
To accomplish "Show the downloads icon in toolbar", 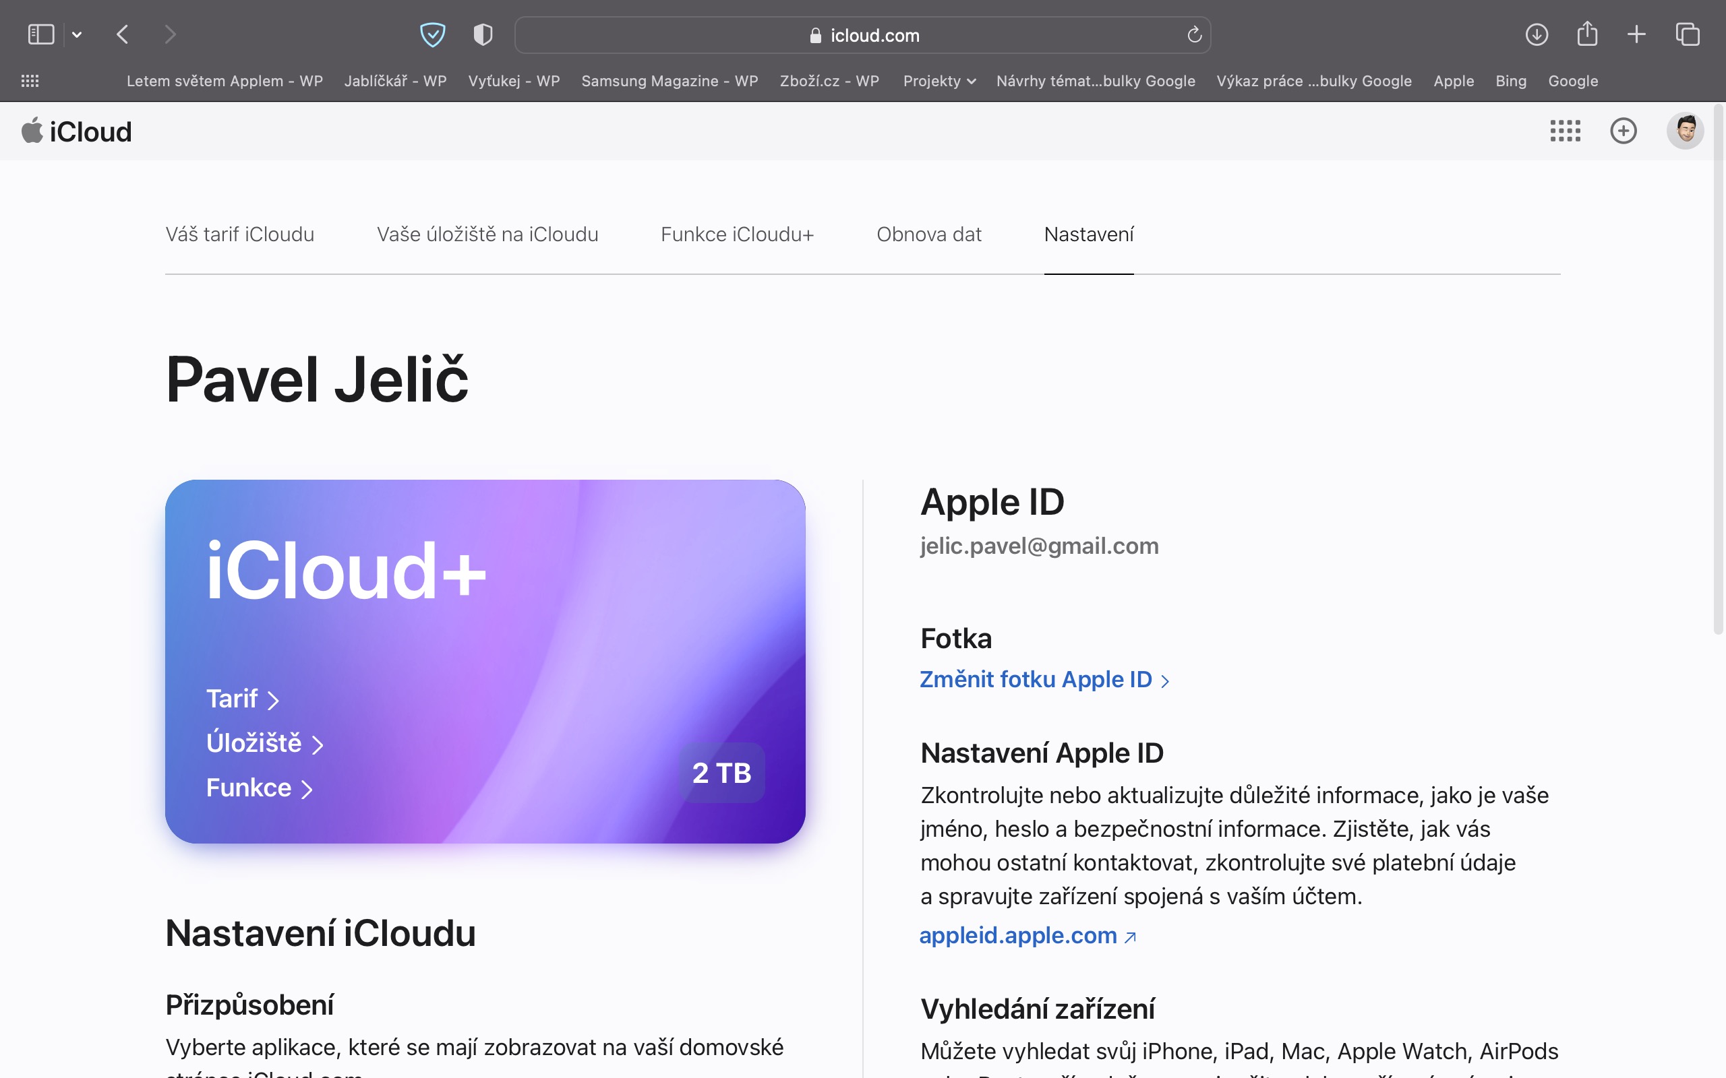I will (x=1537, y=34).
